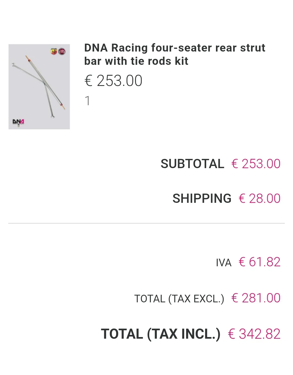The width and height of the screenshot is (293, 375).
Task: Click the orange upper tip of the strut bar
Action: coord(27,58)
